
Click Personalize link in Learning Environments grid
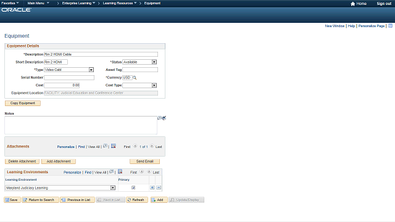point(72,173)
